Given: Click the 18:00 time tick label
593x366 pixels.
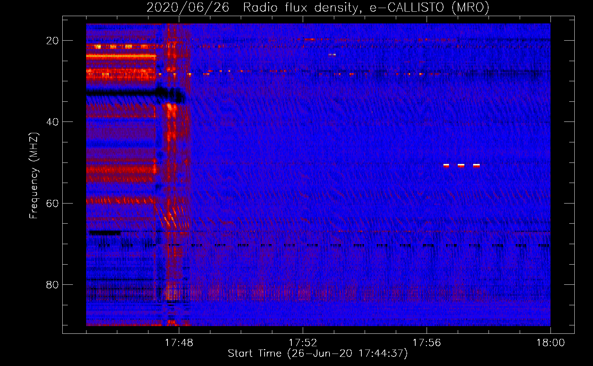Looking at the screenshot, I should pyautogui.click(x=550, y=343).
